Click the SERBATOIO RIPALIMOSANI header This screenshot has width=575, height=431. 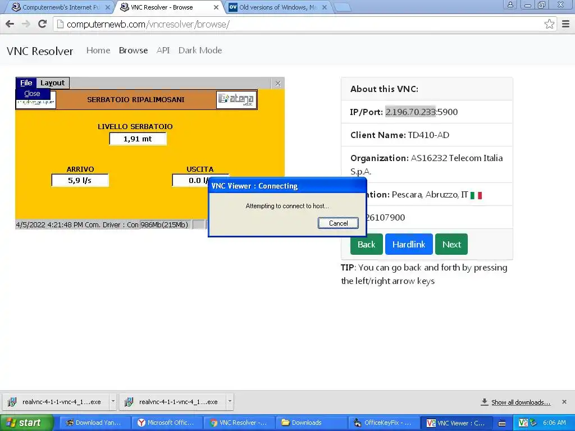(136, 100)
